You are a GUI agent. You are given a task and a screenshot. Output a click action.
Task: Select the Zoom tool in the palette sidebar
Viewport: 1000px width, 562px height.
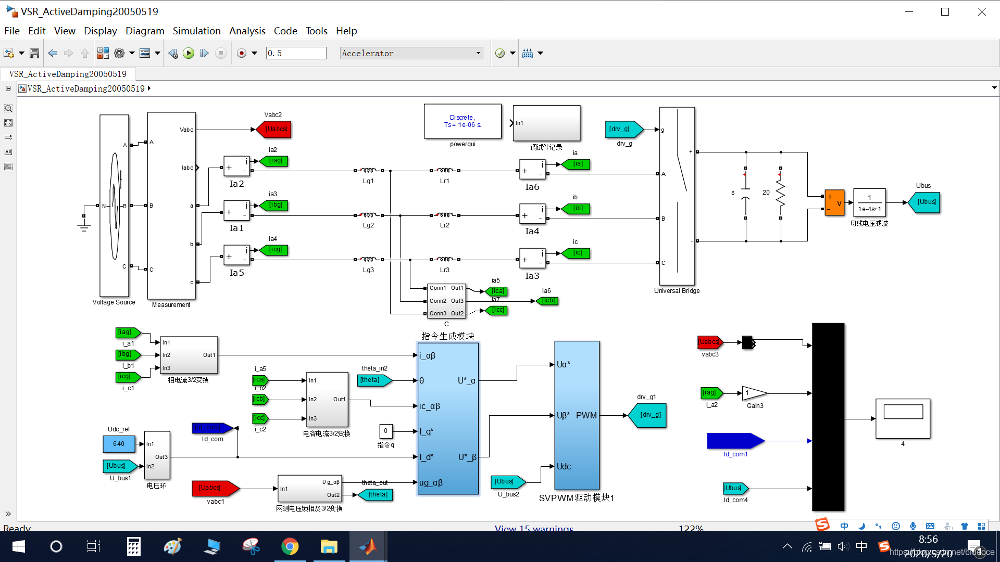coord(8,108)
